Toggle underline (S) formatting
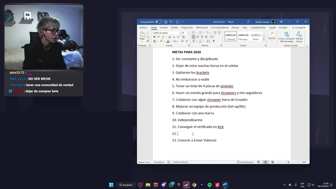 tap(163, 37)
